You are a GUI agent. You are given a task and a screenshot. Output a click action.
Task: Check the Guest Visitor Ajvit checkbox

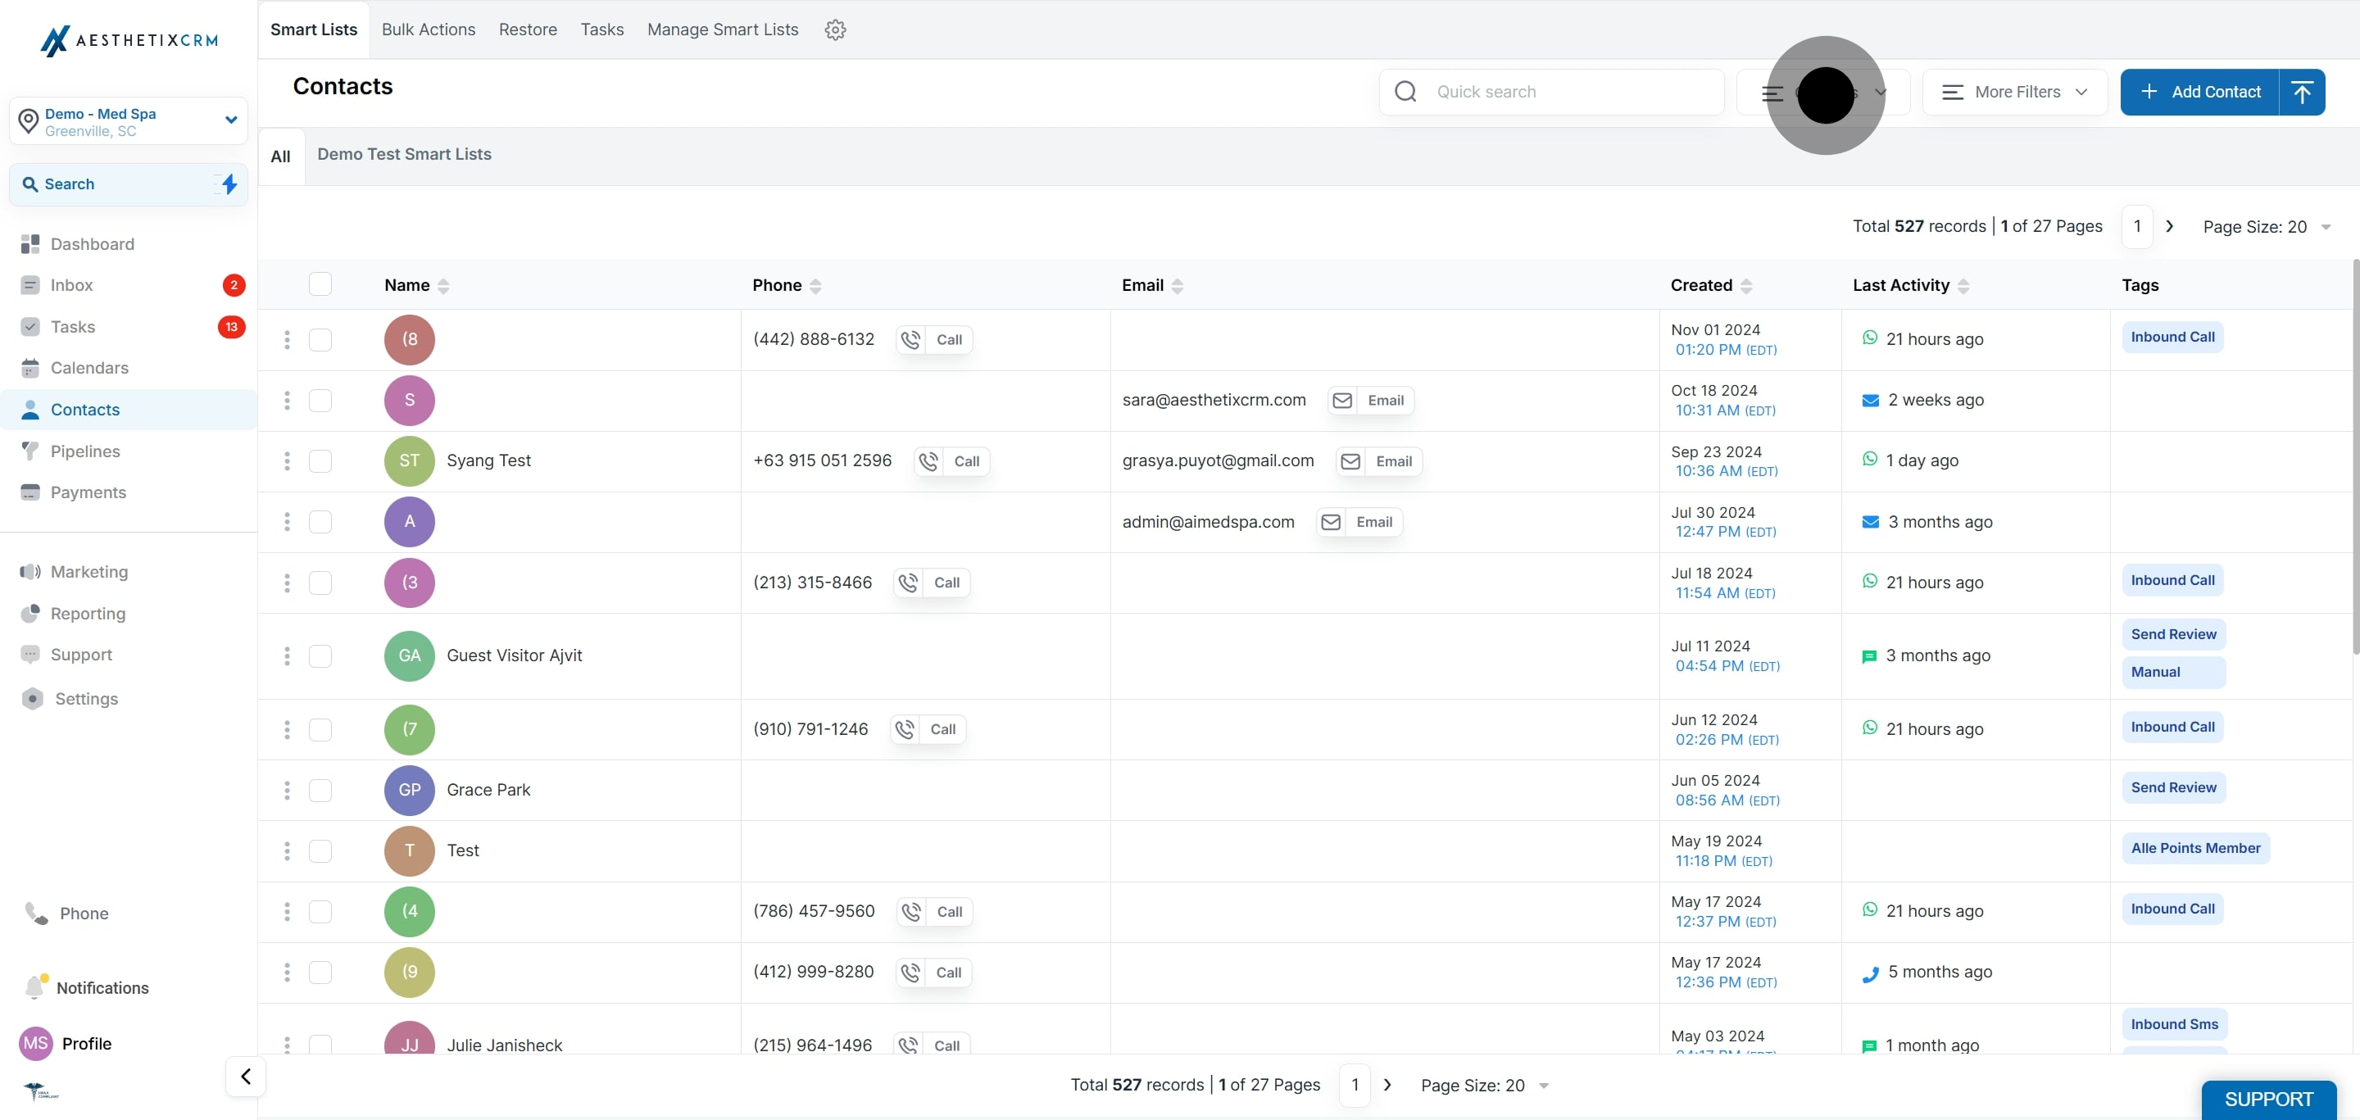[x=320, y=655]
